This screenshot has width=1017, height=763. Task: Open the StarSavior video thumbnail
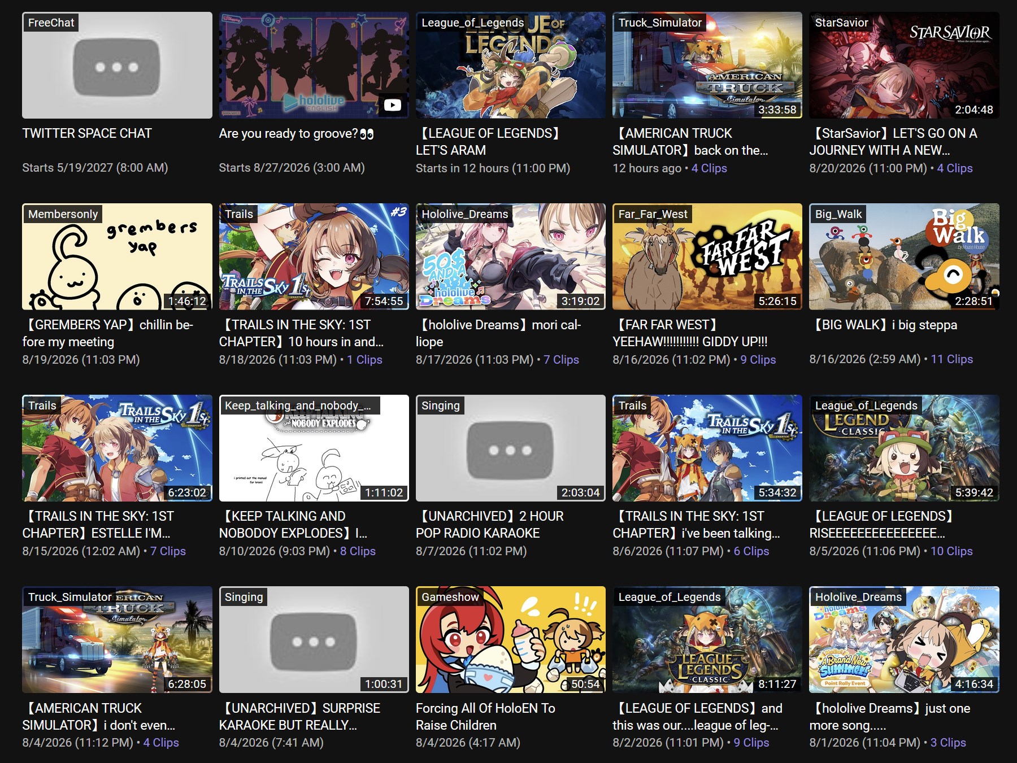904,65
